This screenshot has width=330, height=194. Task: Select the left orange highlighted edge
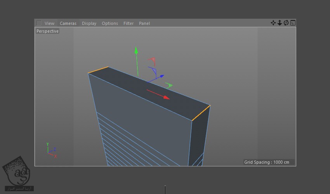pyautogui.click(x=98, y=70)
